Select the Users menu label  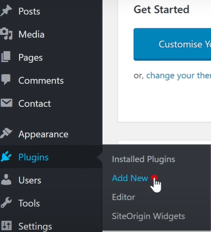(x=30, y=180)
